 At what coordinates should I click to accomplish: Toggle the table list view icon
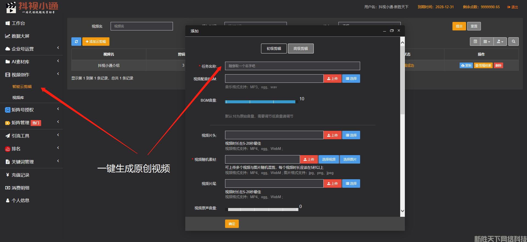pyautogui.click(x=475, y=42)
